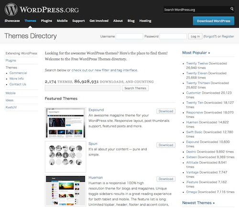Focus the Search WordPress.org field
The width and height of the screenshot is (239, 208).
tap(196, 10)
